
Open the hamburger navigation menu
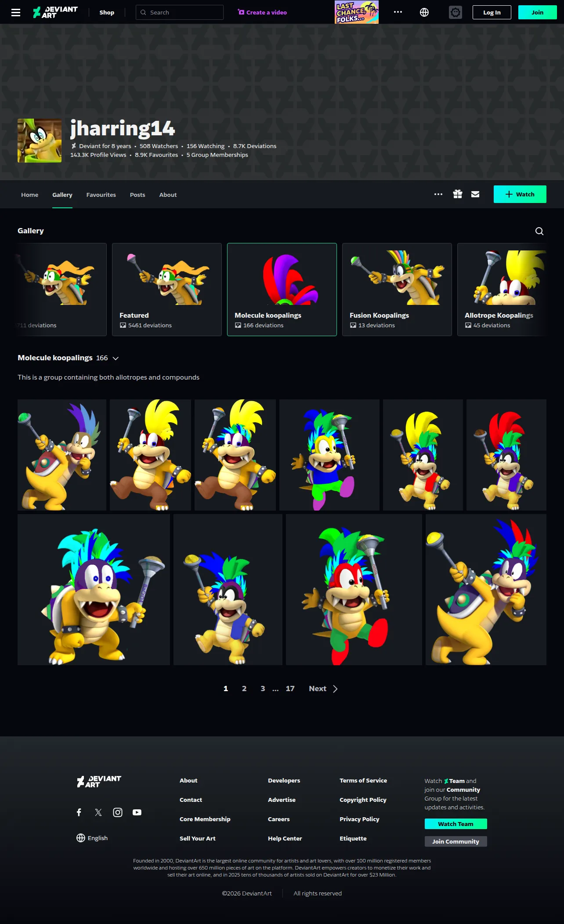16,12
